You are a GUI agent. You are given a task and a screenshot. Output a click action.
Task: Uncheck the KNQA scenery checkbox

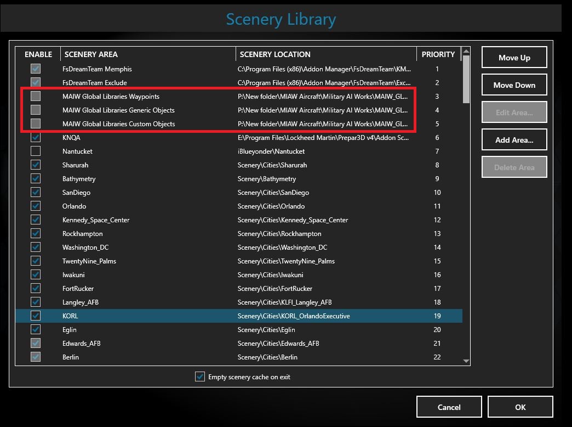pyautogui.click(x=36, y=137)
